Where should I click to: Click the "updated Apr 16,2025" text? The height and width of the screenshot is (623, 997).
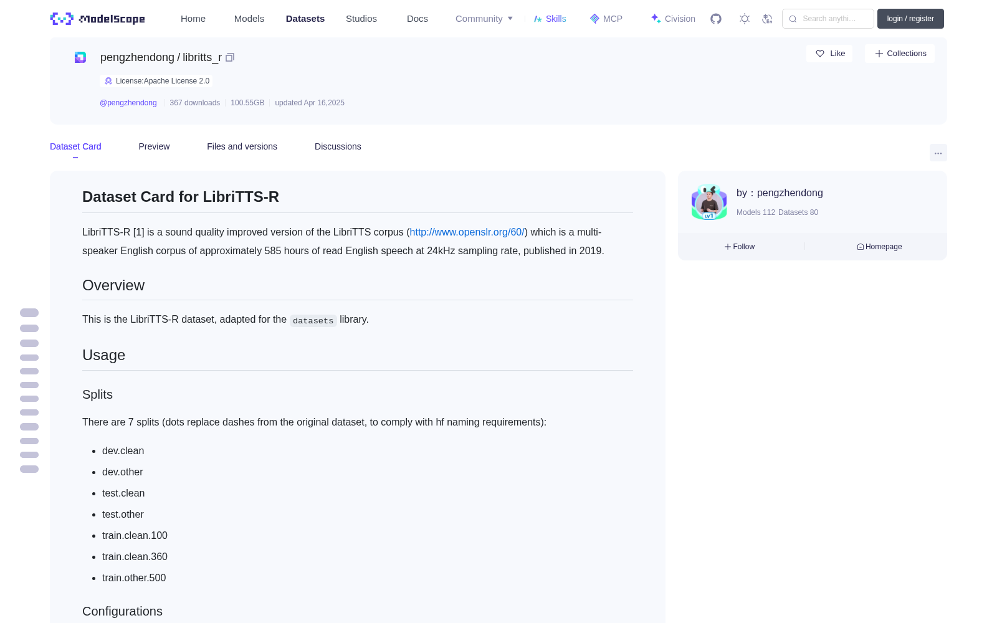(310, 103)
